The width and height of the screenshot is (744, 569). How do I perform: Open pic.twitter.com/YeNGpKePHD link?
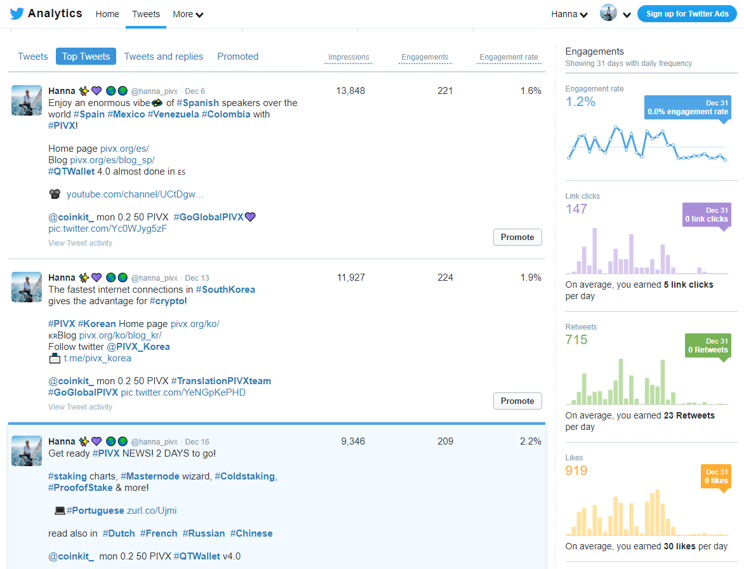183,392
